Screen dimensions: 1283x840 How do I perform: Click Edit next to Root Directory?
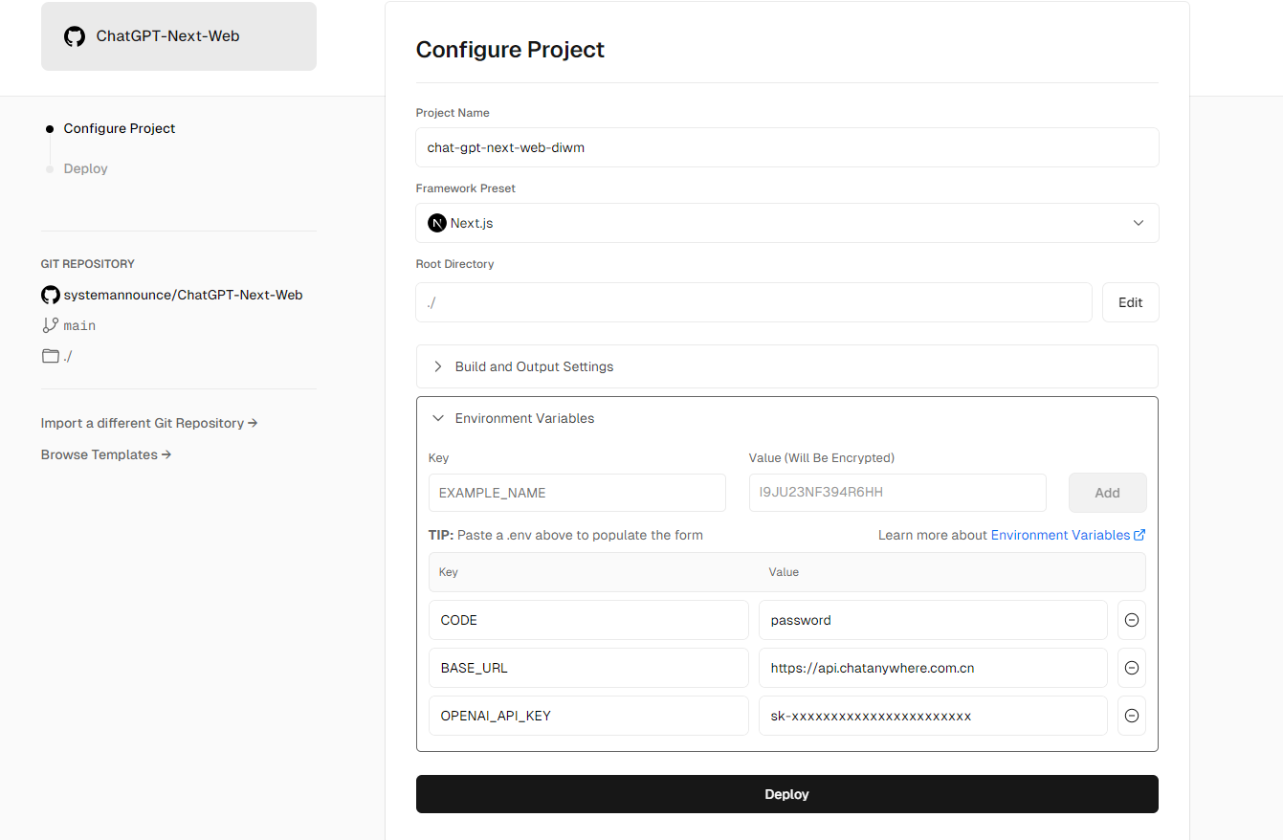[x=1131, y=302]
